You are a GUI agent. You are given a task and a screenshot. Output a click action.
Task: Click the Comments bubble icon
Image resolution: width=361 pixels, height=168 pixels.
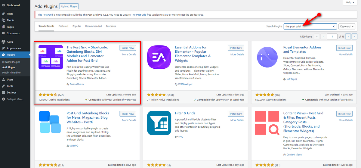pyautogui.click(x=3, y=33)
